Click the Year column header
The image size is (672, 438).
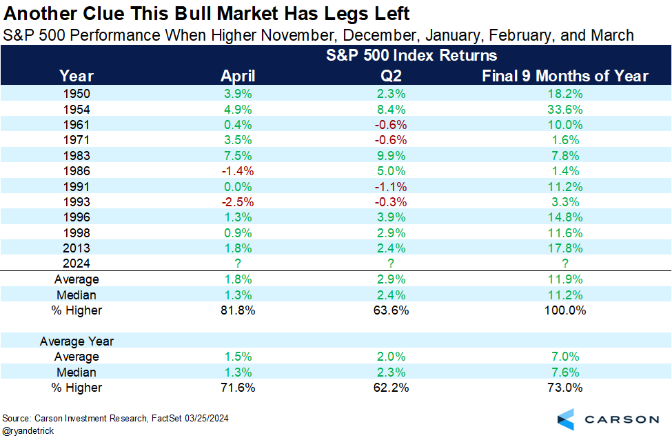click(x=77, y=76)
